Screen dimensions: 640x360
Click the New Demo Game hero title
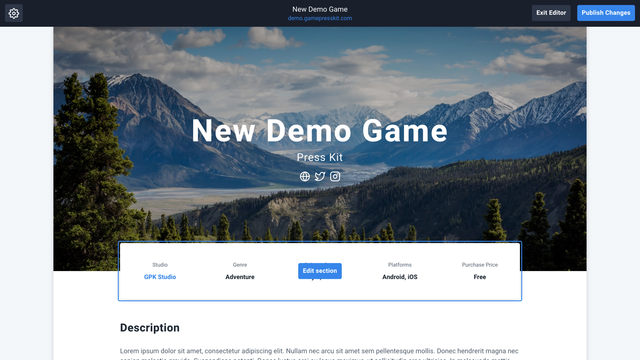click(x=320, y=131)
